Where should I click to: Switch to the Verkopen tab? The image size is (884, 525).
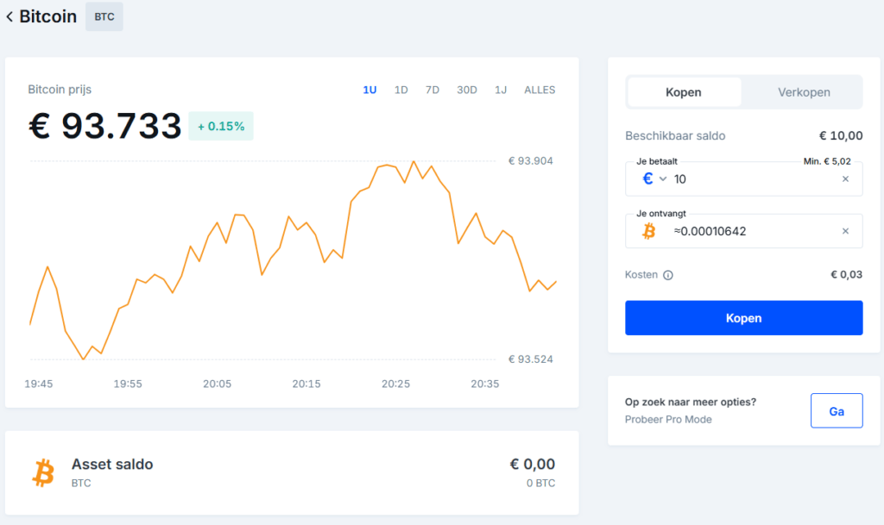(804, 92)
